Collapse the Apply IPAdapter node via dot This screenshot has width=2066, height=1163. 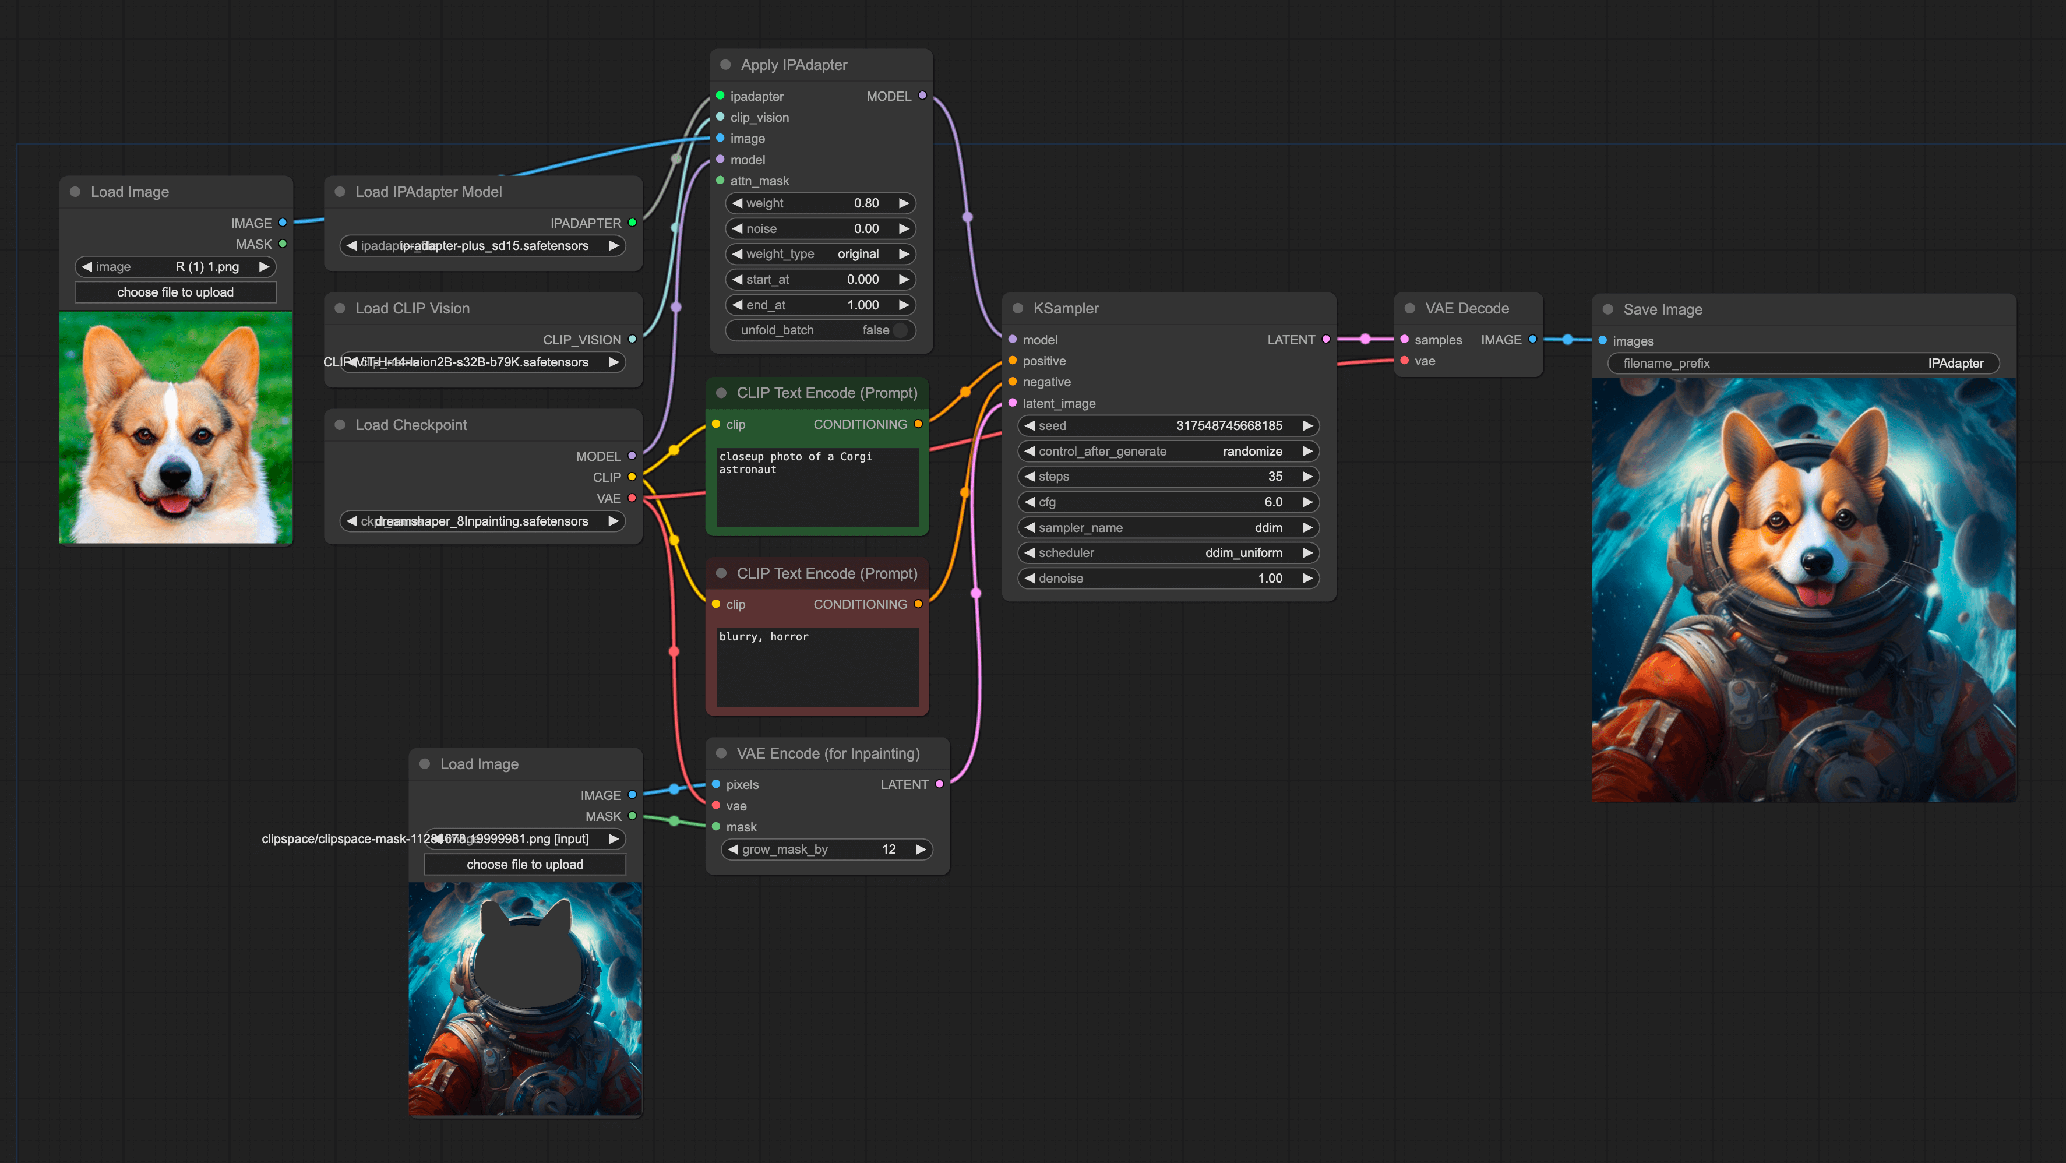point(725,65)
